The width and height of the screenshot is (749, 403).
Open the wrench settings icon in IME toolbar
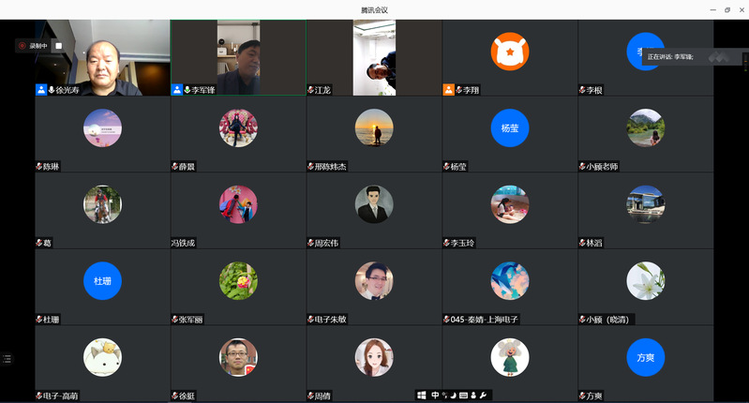click(483, 396)
